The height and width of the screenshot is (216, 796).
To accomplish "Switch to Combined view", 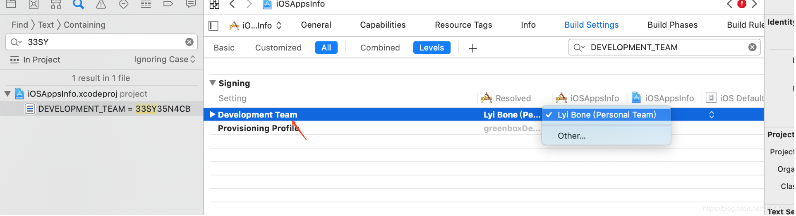I will [x=380, y=48].
